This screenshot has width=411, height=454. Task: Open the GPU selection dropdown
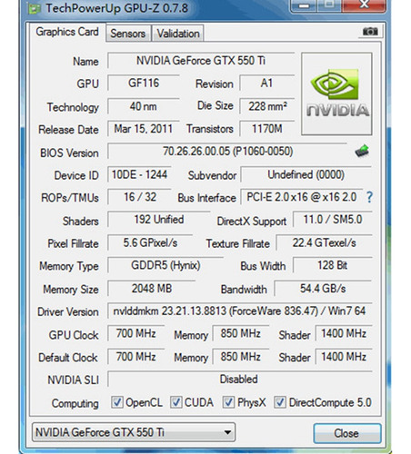point(134,432)
